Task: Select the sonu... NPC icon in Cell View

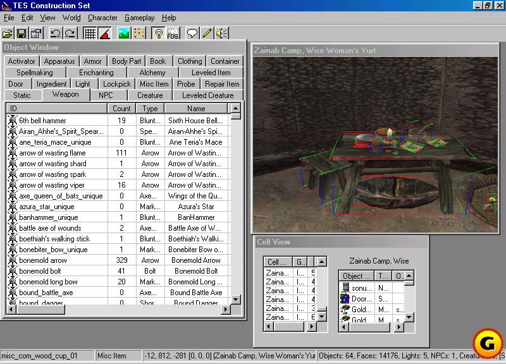Action: click(345, 288)
